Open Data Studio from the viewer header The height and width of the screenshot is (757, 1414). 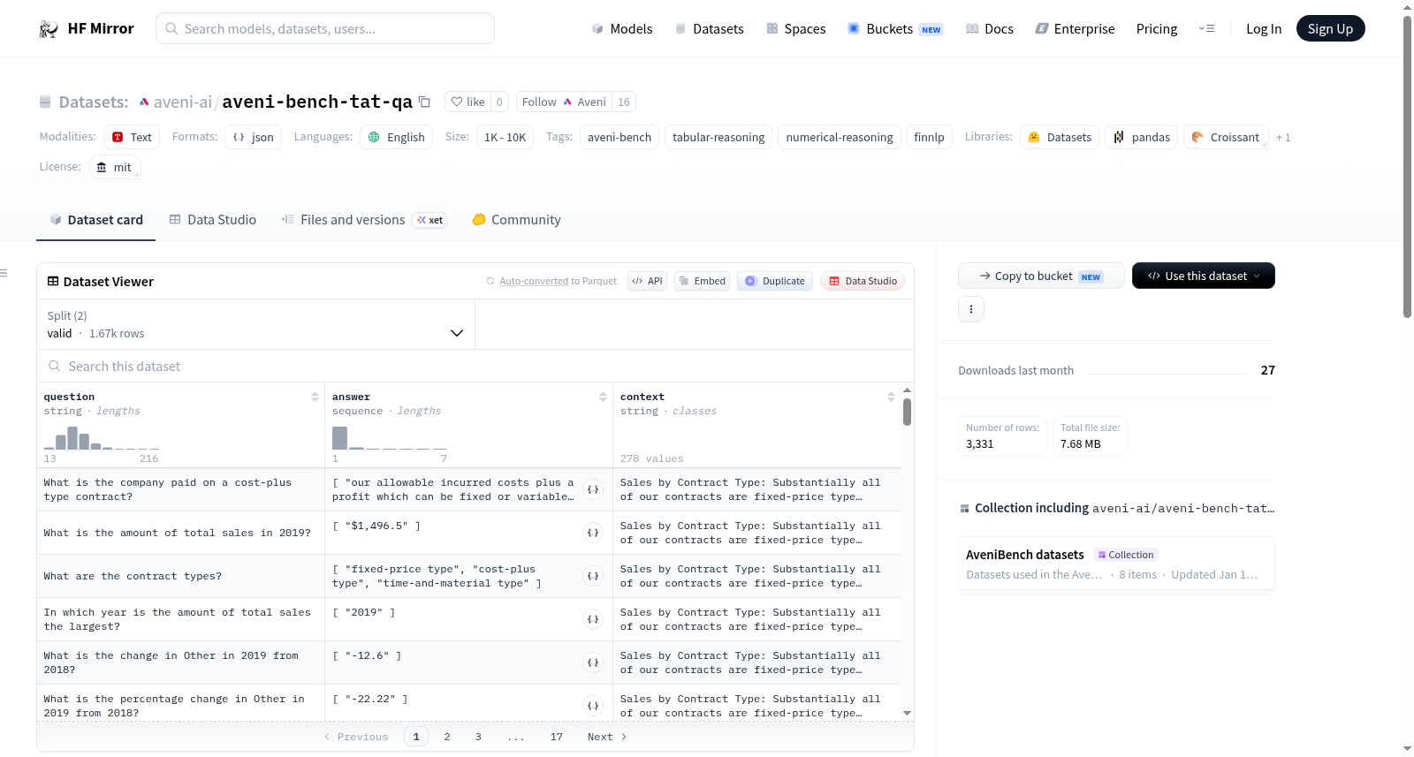[x=863, y=281]
